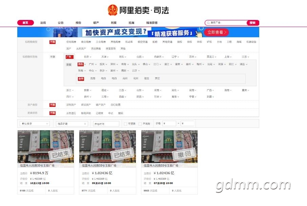Choose the 信宜 district
Screen dimensions: 307x206
click(146, 78)
